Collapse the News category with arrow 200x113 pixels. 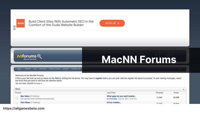[x=183, y=89]
